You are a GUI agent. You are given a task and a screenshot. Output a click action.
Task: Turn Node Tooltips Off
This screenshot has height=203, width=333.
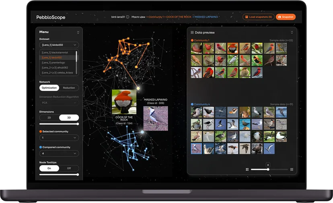[x=69, y=168]
